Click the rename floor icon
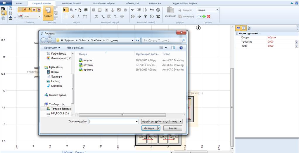The height and width of the screenshot is (153, 299). 199,17
